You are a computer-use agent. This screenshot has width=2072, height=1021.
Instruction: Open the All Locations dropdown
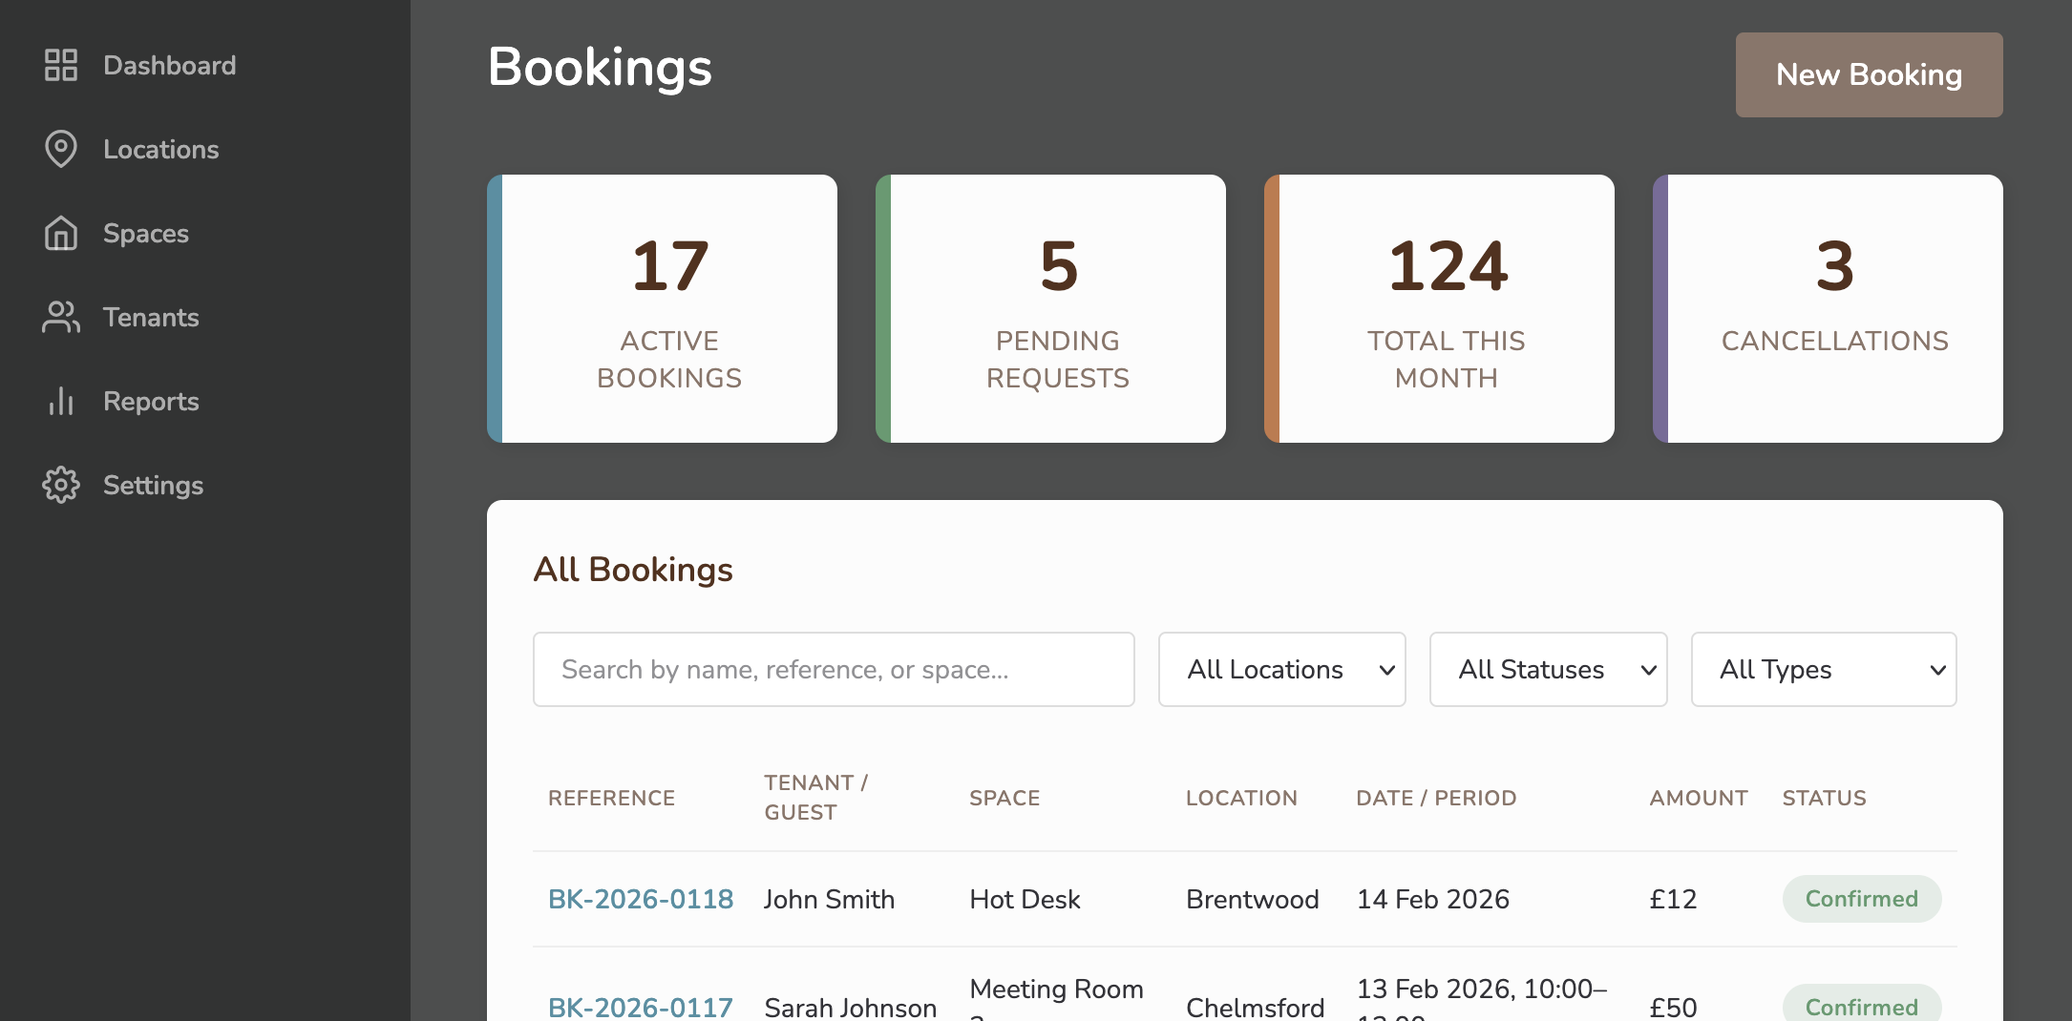(1281, 669)
